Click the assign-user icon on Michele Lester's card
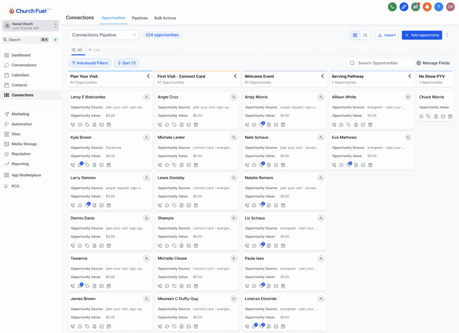459x333 pixels. tap(234, 138)
